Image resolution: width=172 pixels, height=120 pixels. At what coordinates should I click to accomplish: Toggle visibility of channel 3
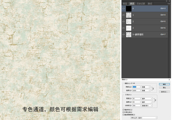click(x=123, y=28)
